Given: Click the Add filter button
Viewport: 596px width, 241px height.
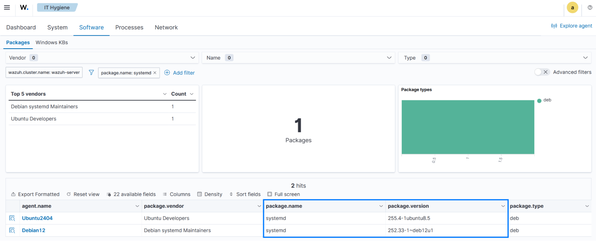Looking at the screenshot, I should 179,73.
